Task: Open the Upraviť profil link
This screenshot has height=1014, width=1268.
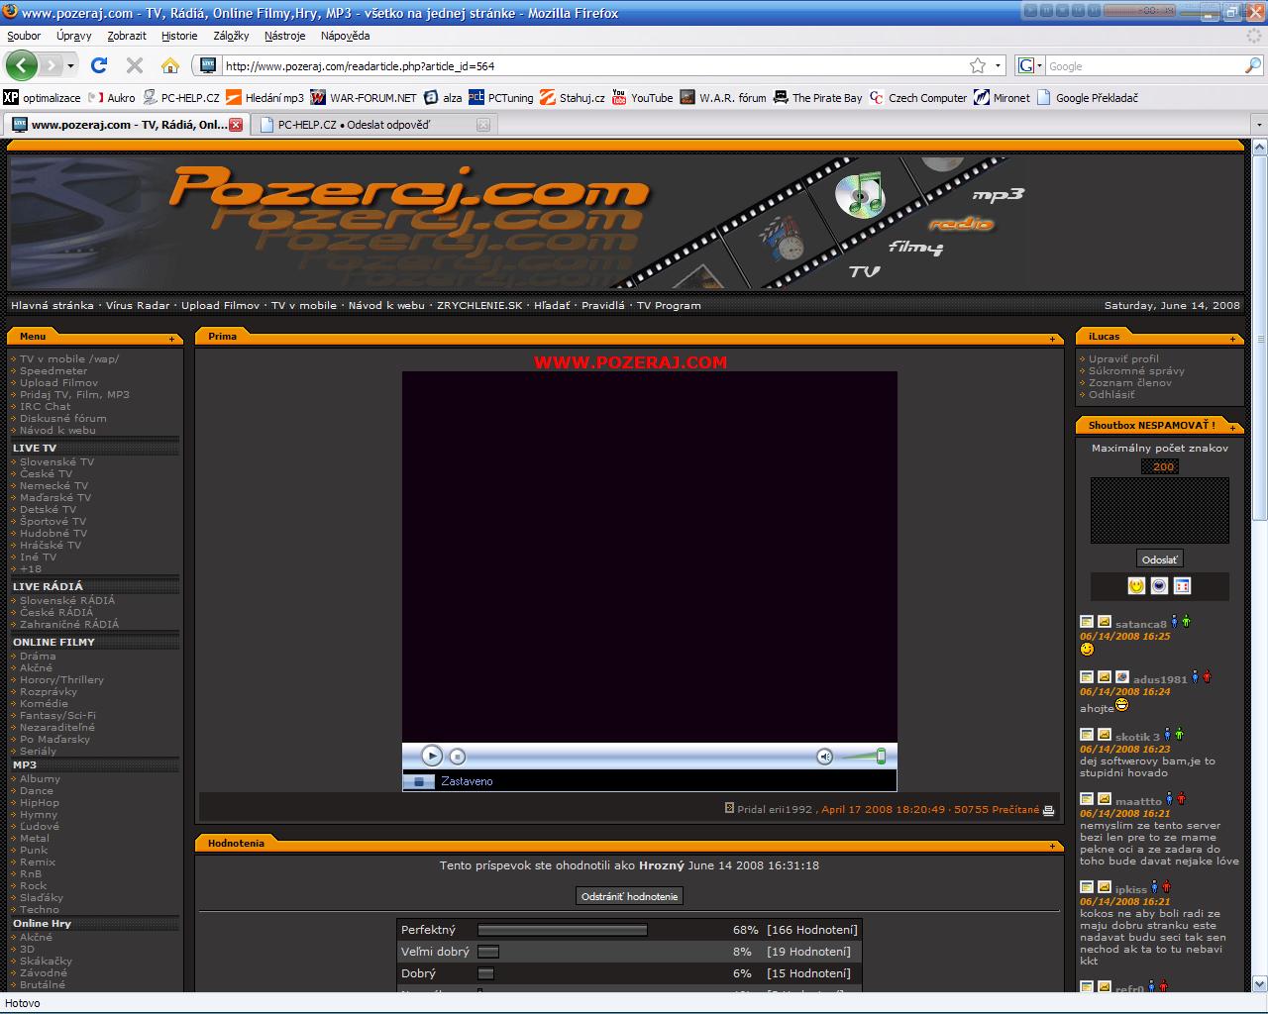Action: click(1123, 358)
